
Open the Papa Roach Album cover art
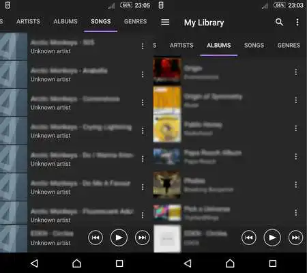[167, 156]
